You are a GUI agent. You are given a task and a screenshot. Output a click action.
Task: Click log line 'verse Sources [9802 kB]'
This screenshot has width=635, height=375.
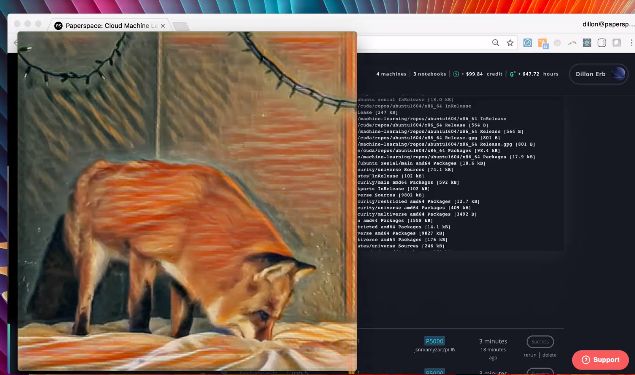(391, 195)
